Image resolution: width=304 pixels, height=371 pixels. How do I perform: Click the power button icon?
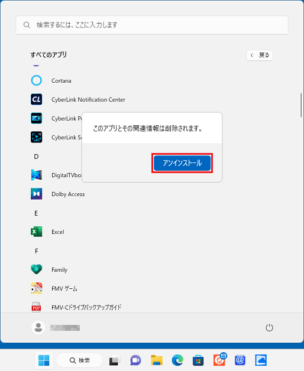pos(269,328)
